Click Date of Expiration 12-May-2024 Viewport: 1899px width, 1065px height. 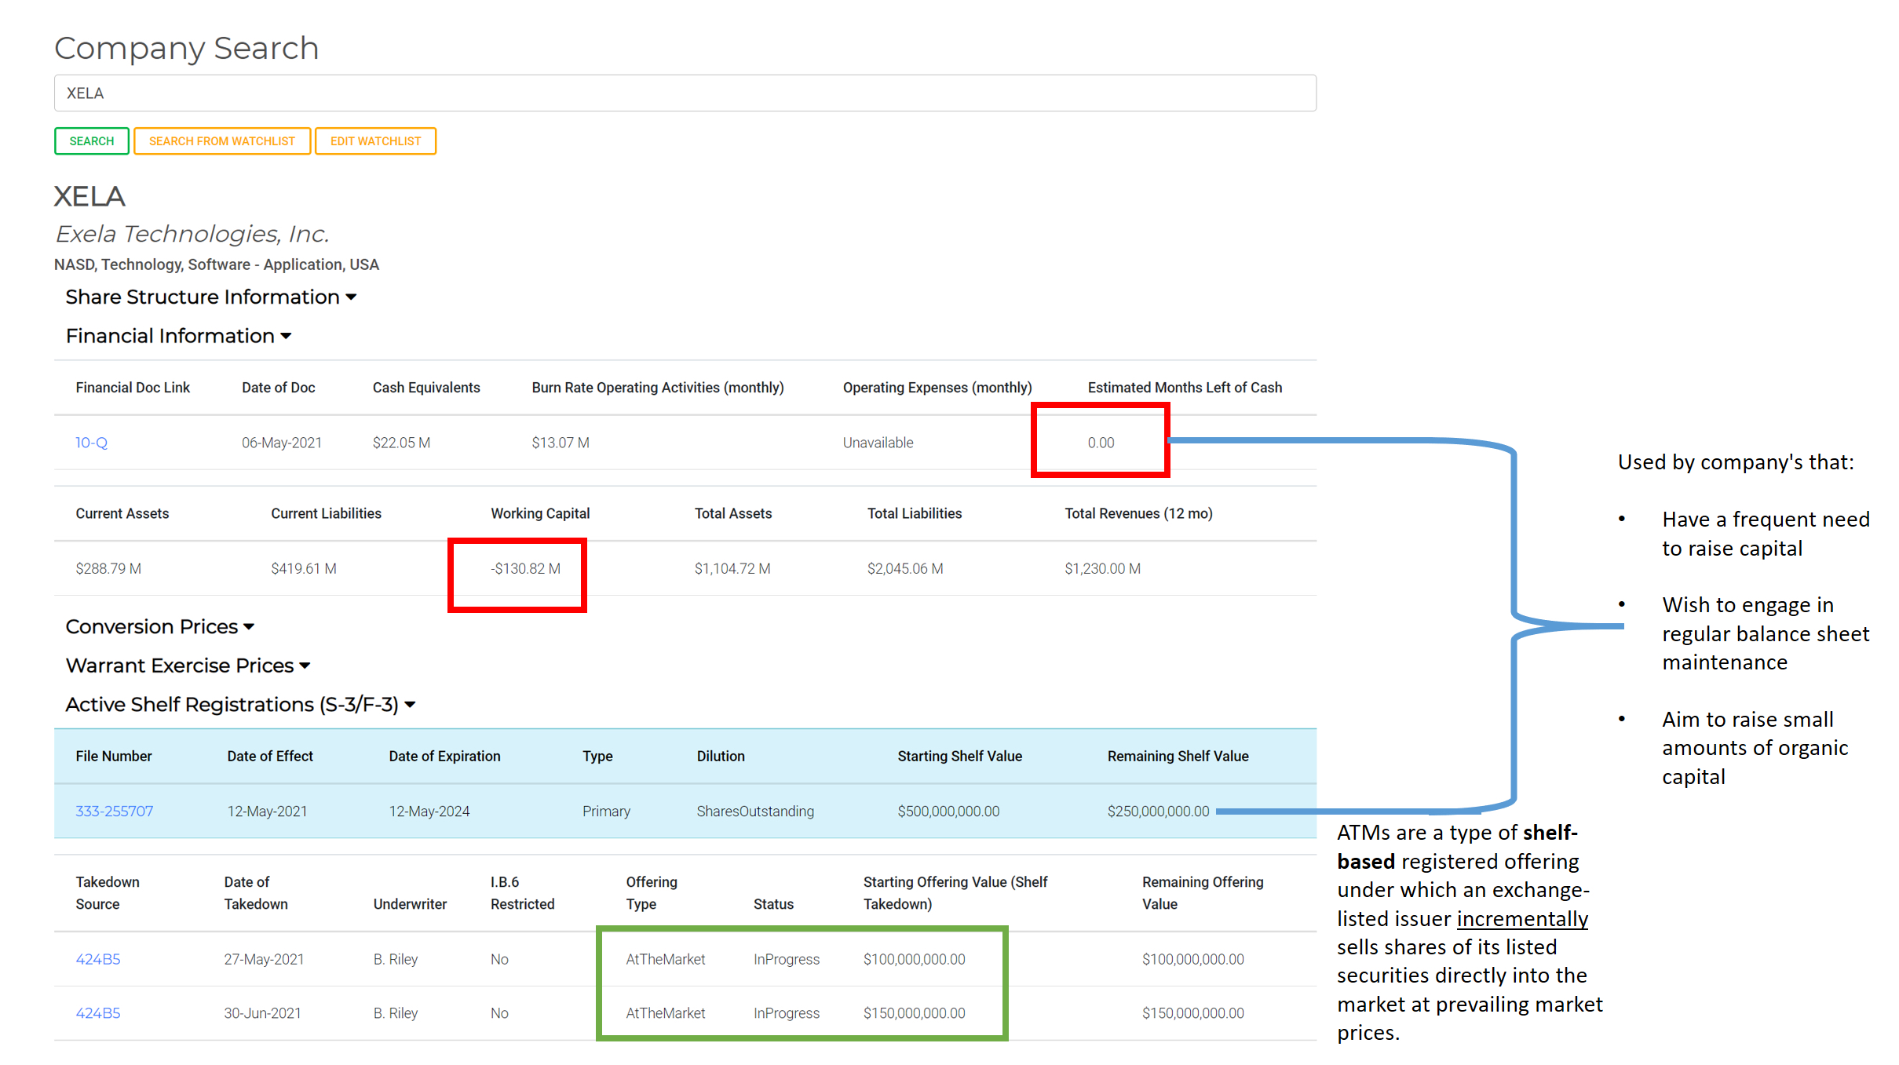[x=429, y=812]
